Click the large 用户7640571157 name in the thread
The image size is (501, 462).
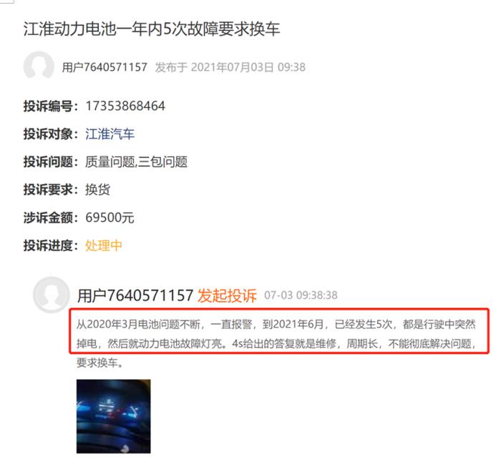tap(135, 295)
